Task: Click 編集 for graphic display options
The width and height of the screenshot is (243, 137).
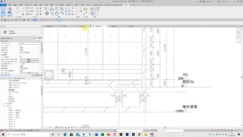Action: pos(30,62)
